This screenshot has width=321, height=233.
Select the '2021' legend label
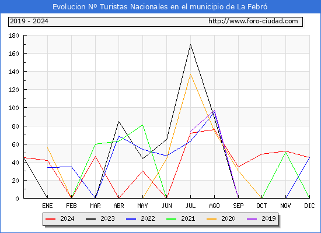[x=188, y=218]
